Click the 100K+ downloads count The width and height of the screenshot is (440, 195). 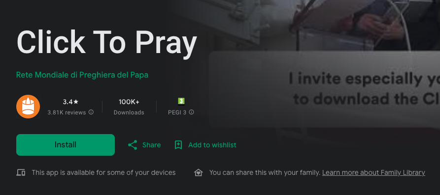pyautogui.click(x=129, y=102)
